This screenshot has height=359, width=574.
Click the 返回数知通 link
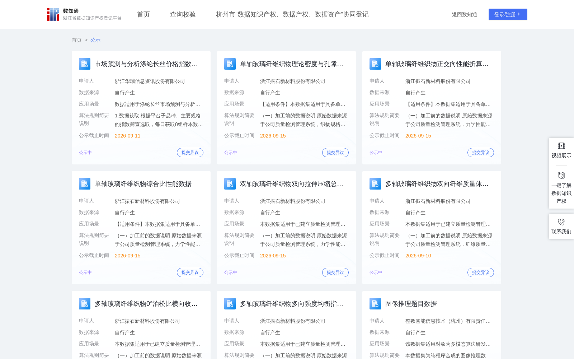coord(465,14)
